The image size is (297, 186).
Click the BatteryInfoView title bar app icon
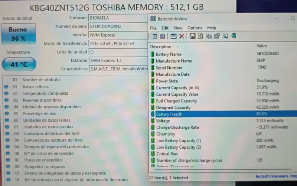point(153,19)
